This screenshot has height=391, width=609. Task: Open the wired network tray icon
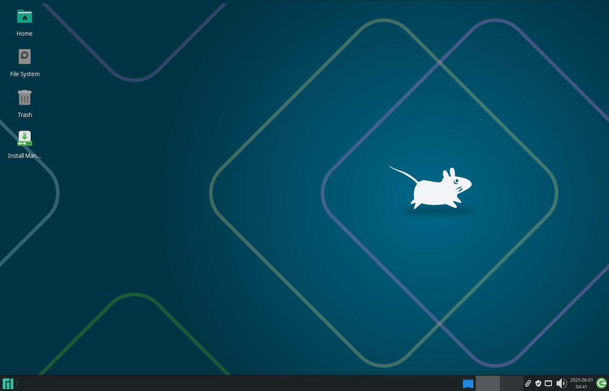(x=549, y=383)
